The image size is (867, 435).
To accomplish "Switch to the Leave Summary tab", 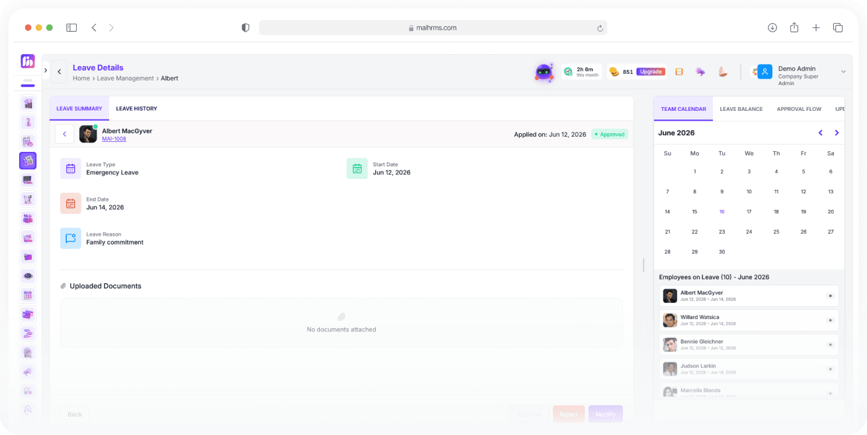I will (x=79, y=108).
